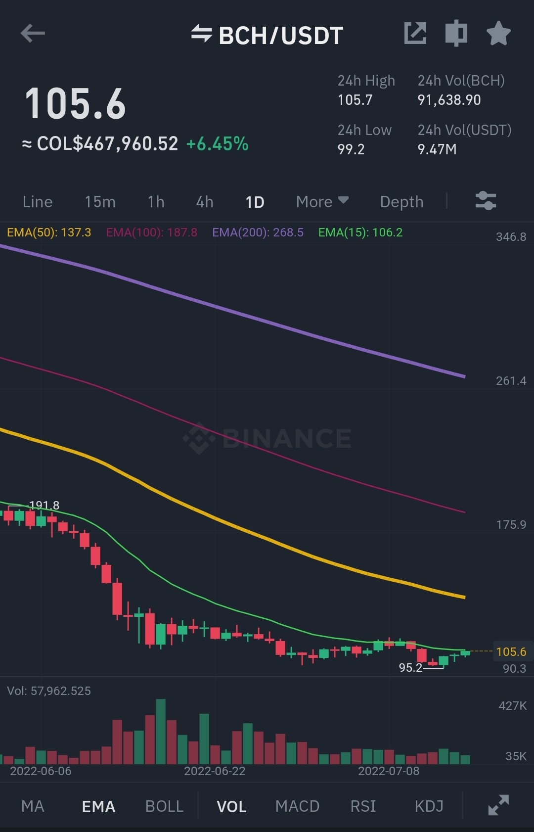534x832 pixels.
Task: Expand chart to fullscreen
Action: 498,805
